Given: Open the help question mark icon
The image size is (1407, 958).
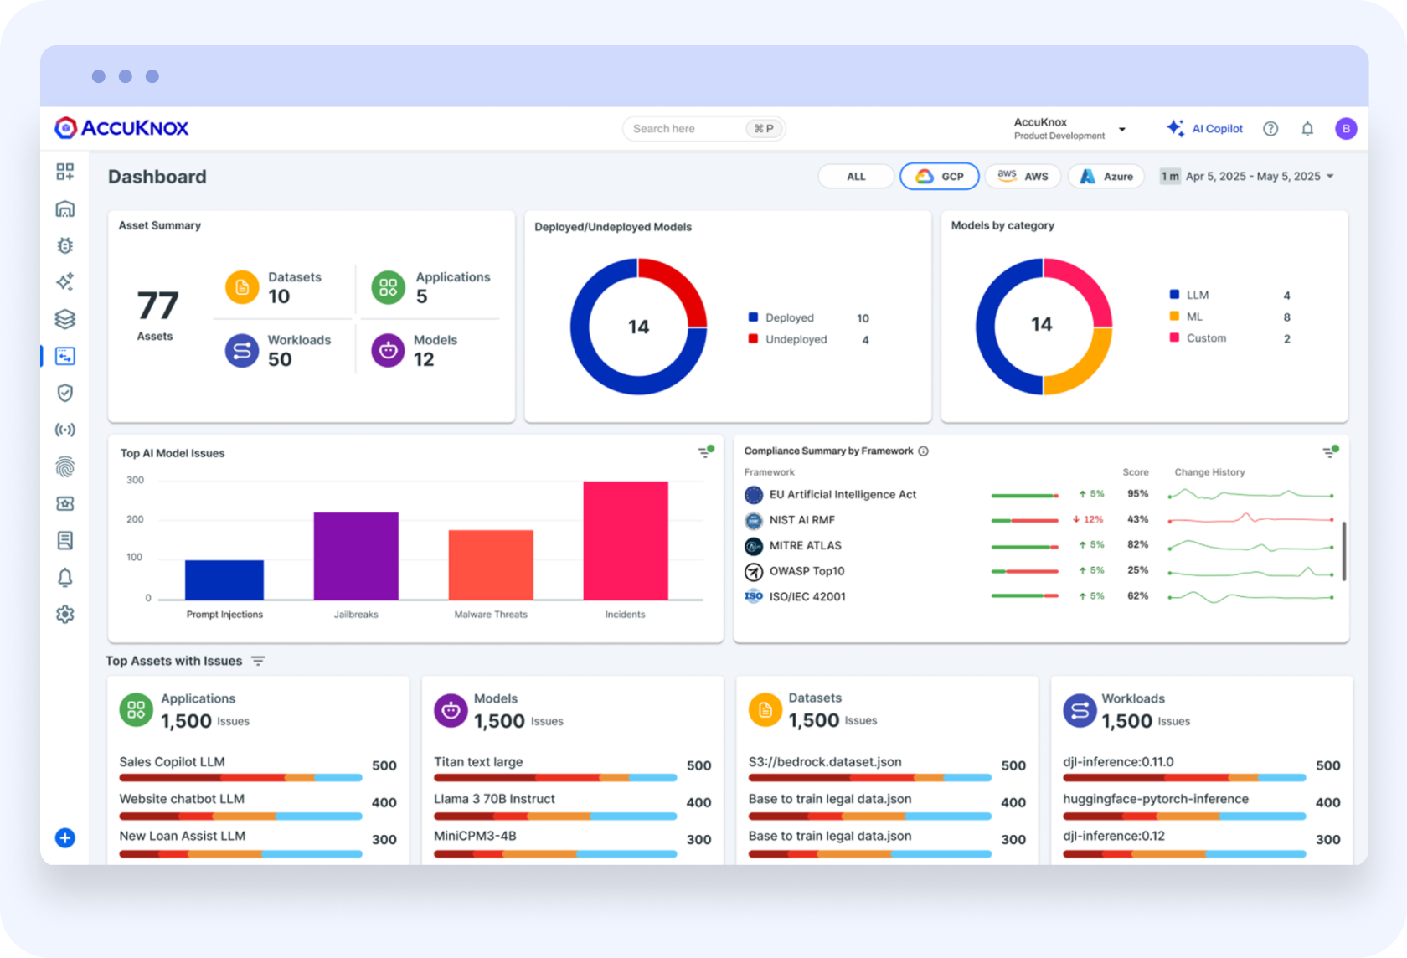Looking at the screenshot, I should point(1270,129).
